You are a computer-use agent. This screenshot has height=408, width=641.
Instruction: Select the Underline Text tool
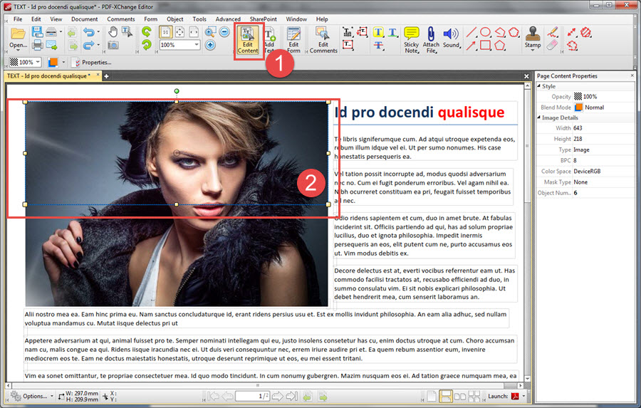point(392,32)
